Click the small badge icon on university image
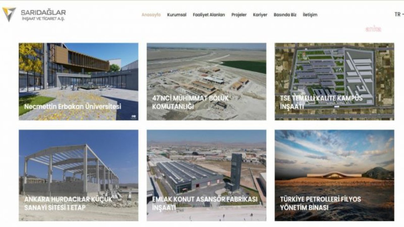The image size is (404, 227). coord(133,117)
